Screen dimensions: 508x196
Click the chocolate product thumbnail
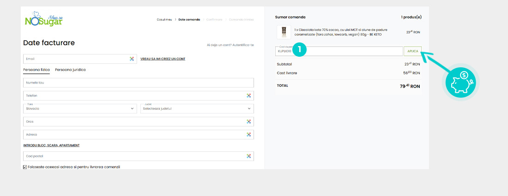tap(284, 32)
